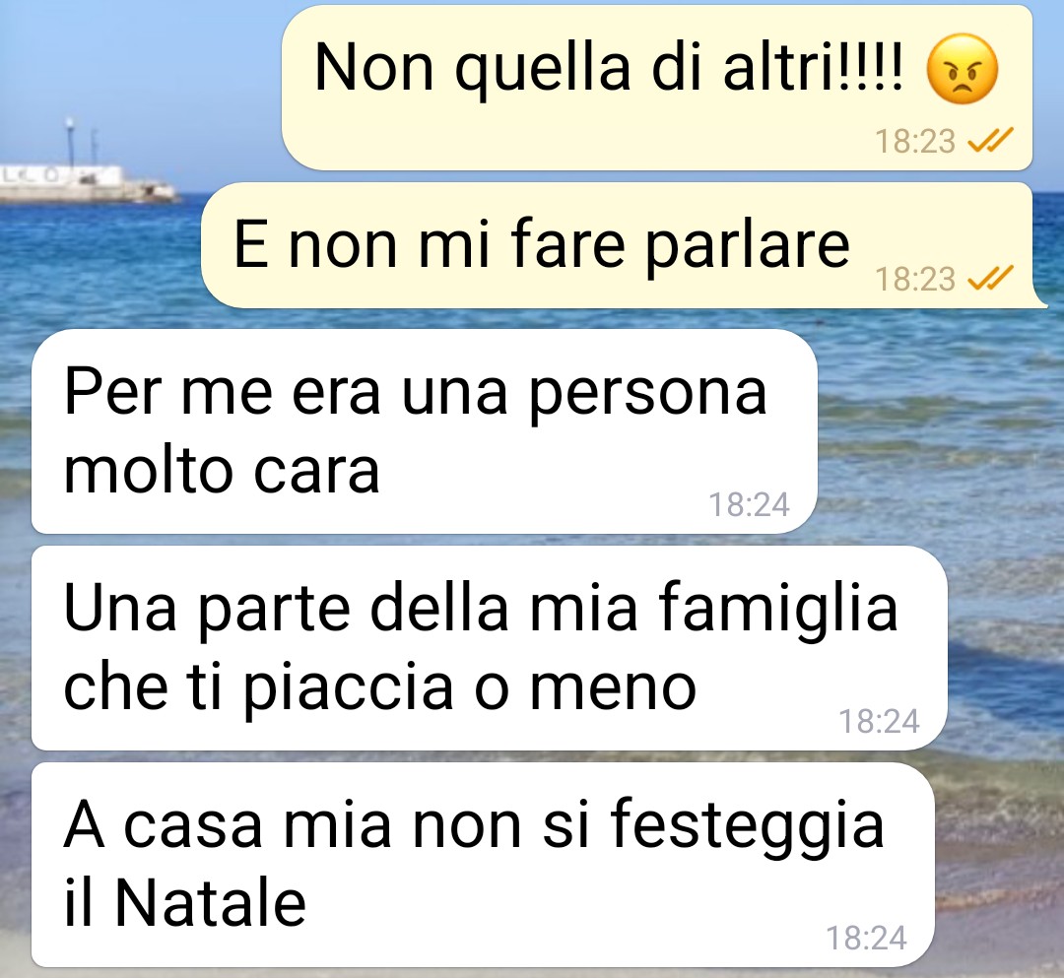This screenshot has height=978, width=1064.
Task: Click the text "che ti piaccia o meno"
Action: [380, 687]
